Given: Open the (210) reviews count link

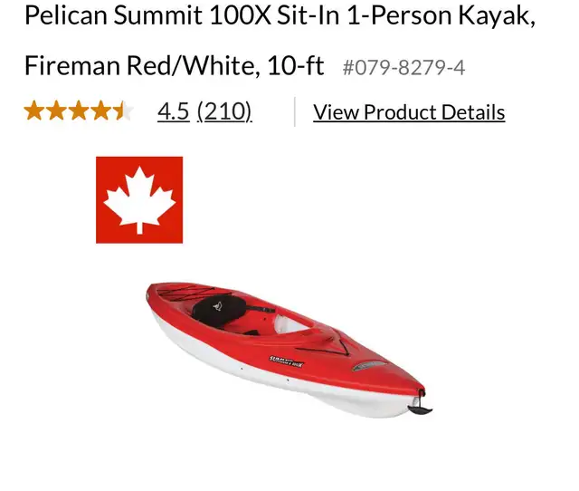Looking at the screenshot, I should pos(224,111).
